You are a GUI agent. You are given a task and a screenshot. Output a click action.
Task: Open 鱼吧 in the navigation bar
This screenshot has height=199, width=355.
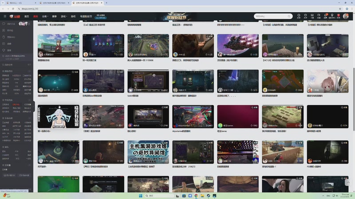point(73,16)
